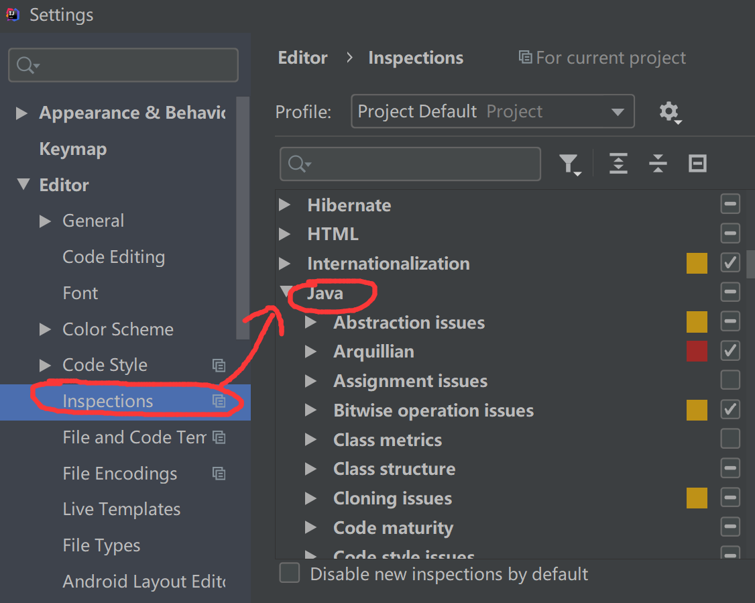This screenshot has width=755, height=603.
Task: Uncheck Bitwise operation issues checkbox
Action: coord(730,409)
